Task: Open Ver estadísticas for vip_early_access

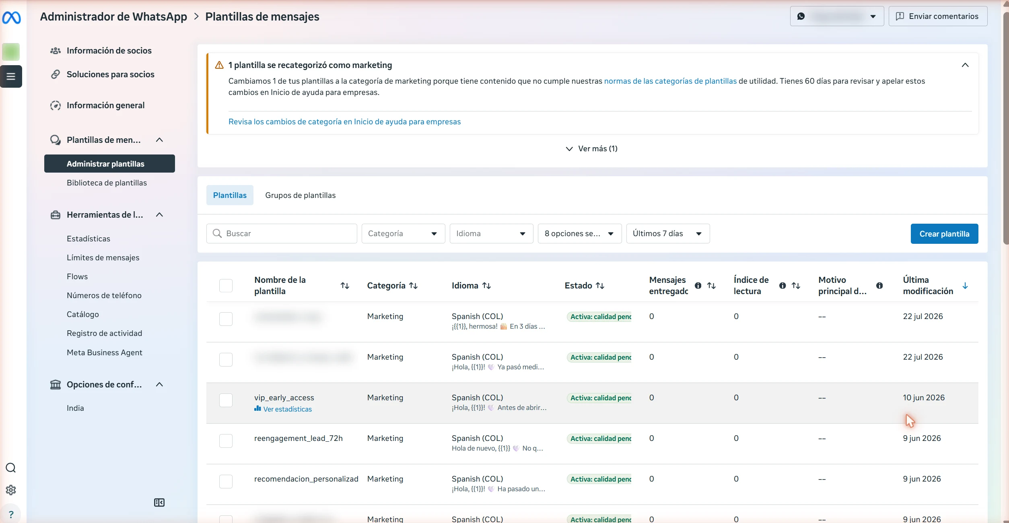Action: [x=283, y=409]
